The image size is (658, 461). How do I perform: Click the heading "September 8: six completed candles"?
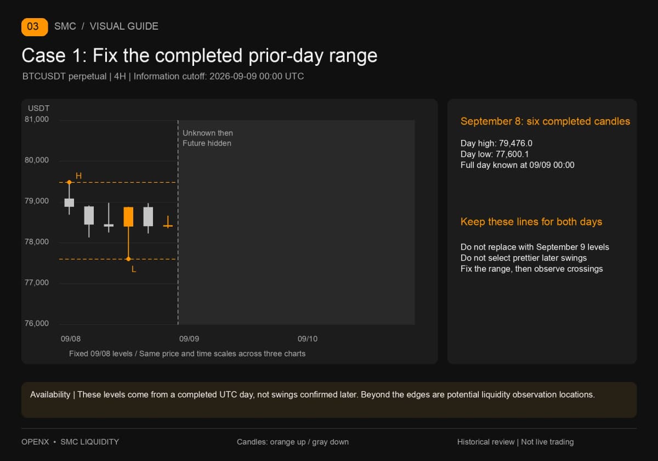point(545,121)
